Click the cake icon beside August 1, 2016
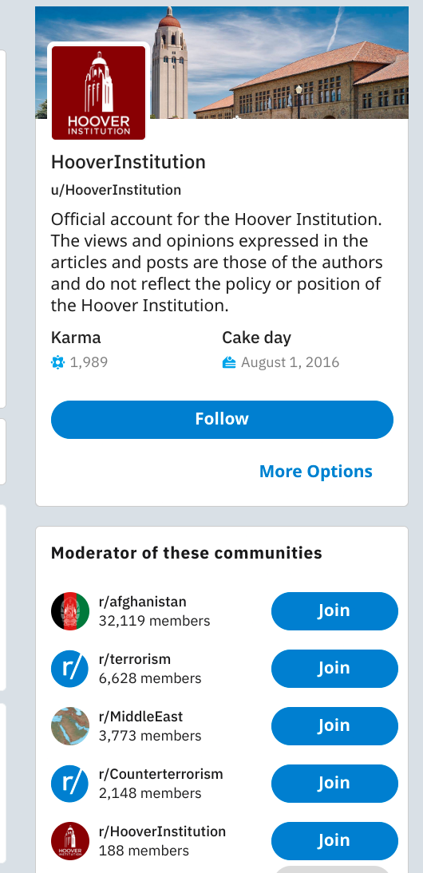The width and height of the screenshot is (423, 873). 229,362
